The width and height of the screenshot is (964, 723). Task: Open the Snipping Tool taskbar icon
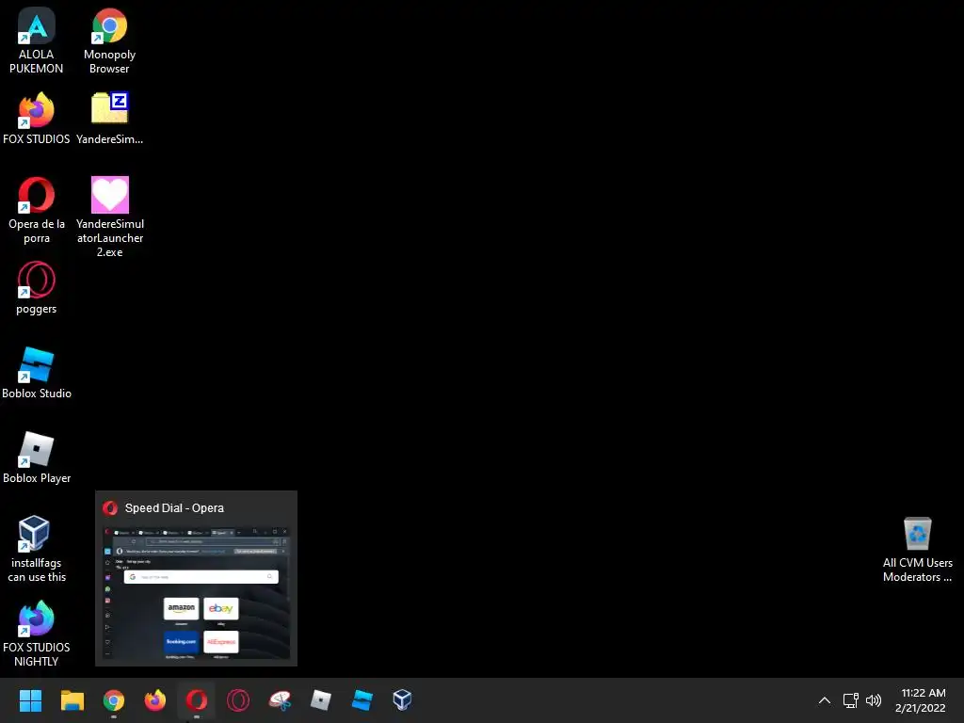click(280, 700)
